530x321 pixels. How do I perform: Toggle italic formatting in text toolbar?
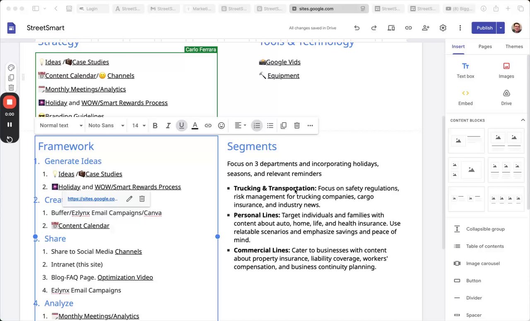click(168, 126)
